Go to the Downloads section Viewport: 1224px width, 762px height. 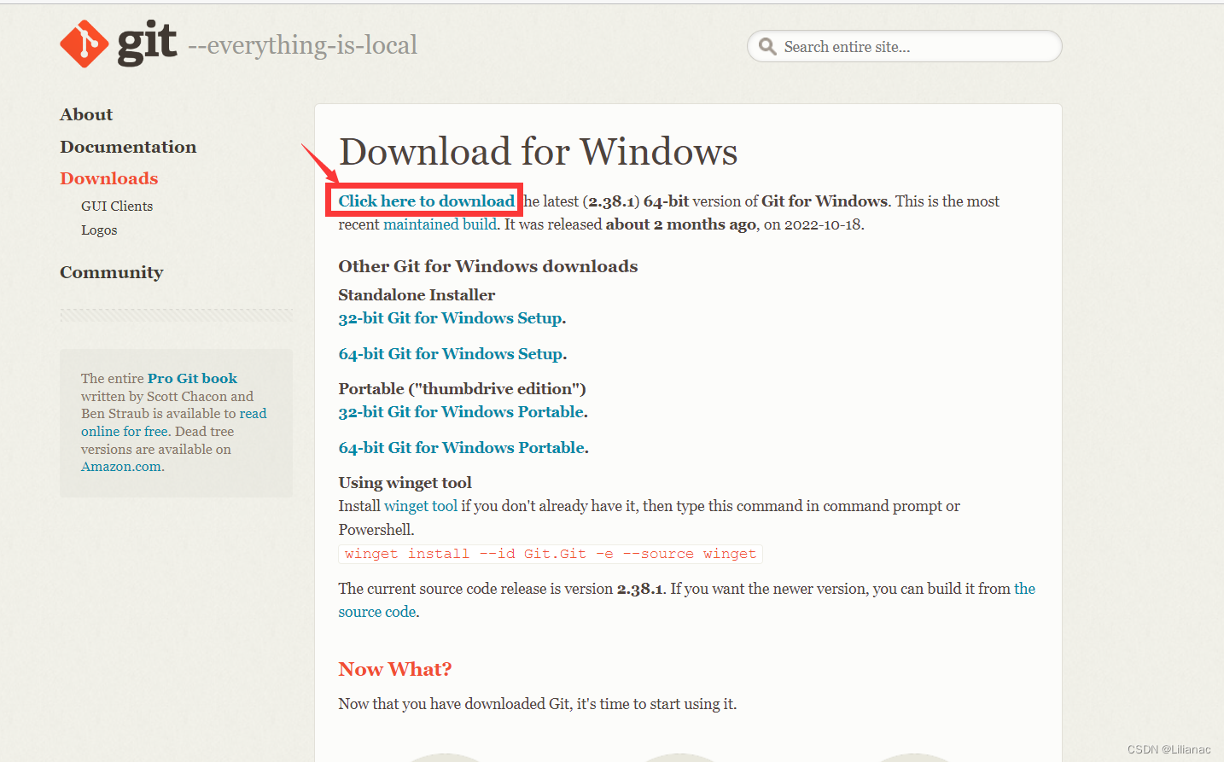[x=109, y=178]
